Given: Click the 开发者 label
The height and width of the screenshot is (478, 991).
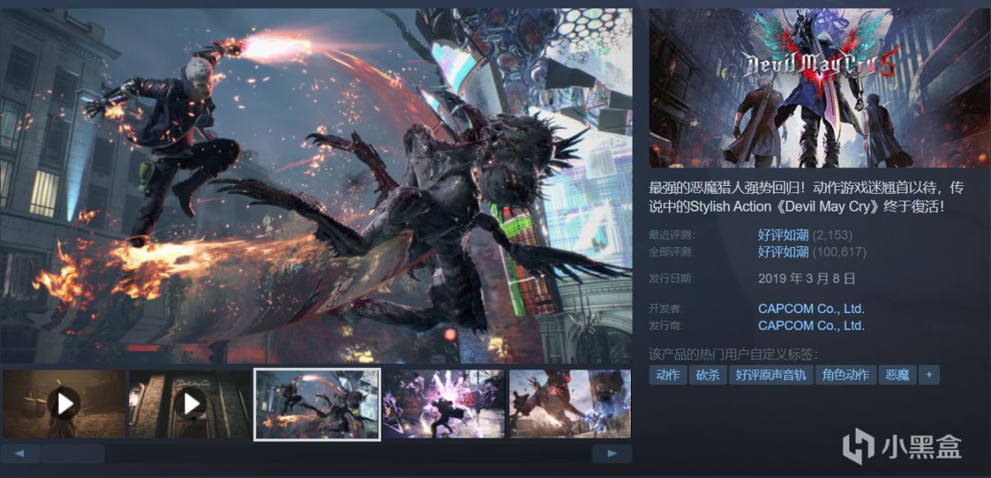Looking at the screenshot, I should (x=666, y=308).
